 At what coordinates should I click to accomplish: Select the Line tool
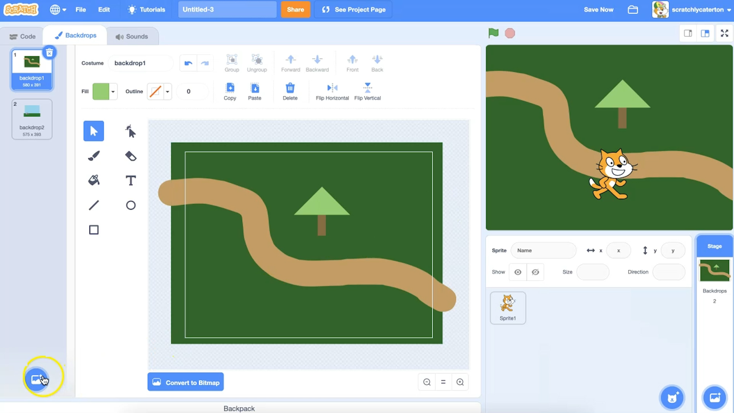[x=94, y=205]
